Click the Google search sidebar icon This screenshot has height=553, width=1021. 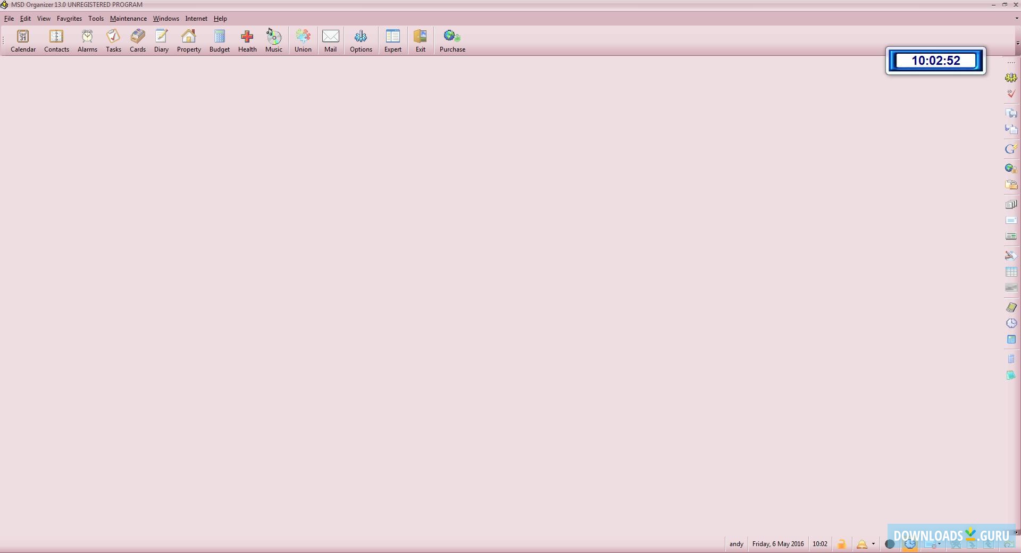[1010, 149]
